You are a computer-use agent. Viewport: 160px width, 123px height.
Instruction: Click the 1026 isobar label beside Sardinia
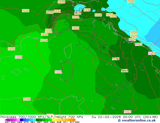click(x=58, y=72)
